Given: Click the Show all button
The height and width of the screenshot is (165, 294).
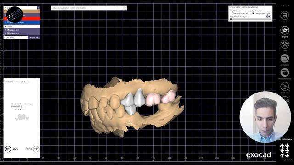Looking at the screenshot, I should [34, 38].
